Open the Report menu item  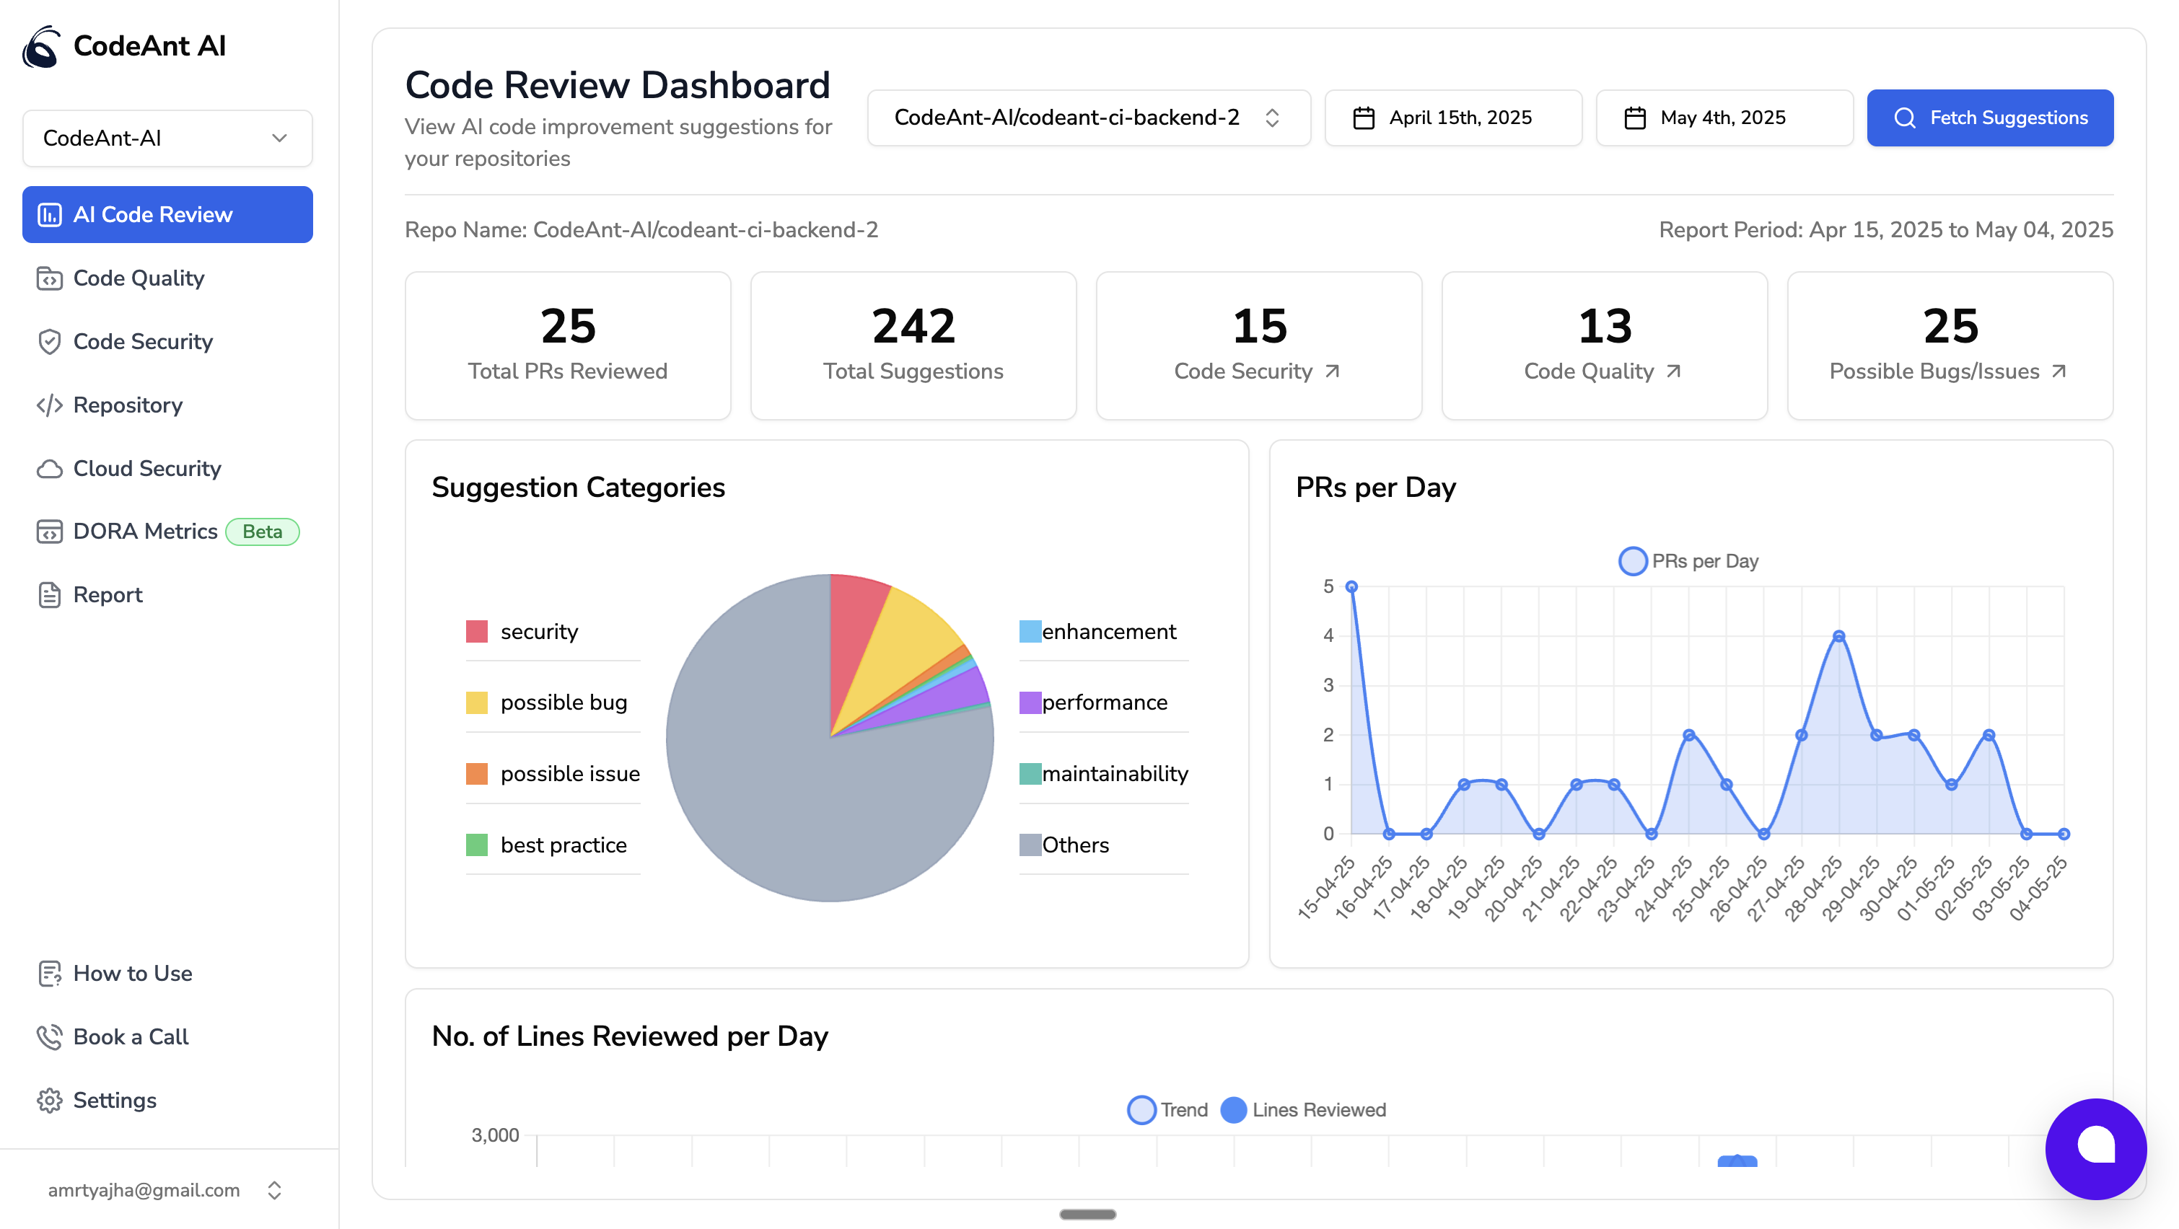(x=108, y=594)
